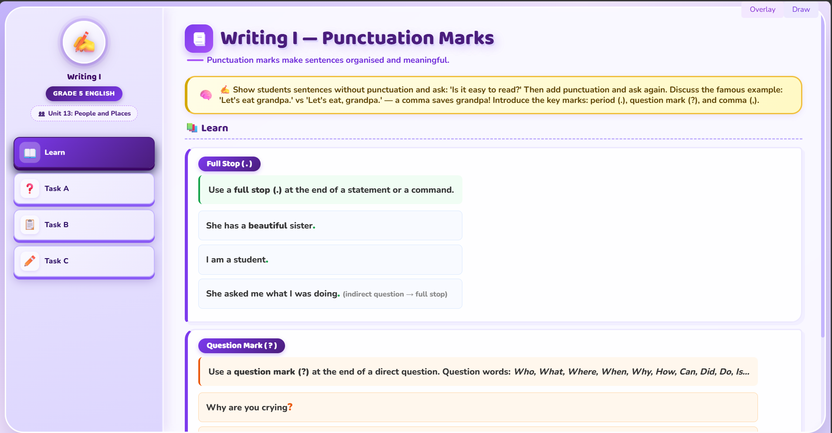Click the 'Writing I — Punctuation Marks' heading

tap(357, 38)
